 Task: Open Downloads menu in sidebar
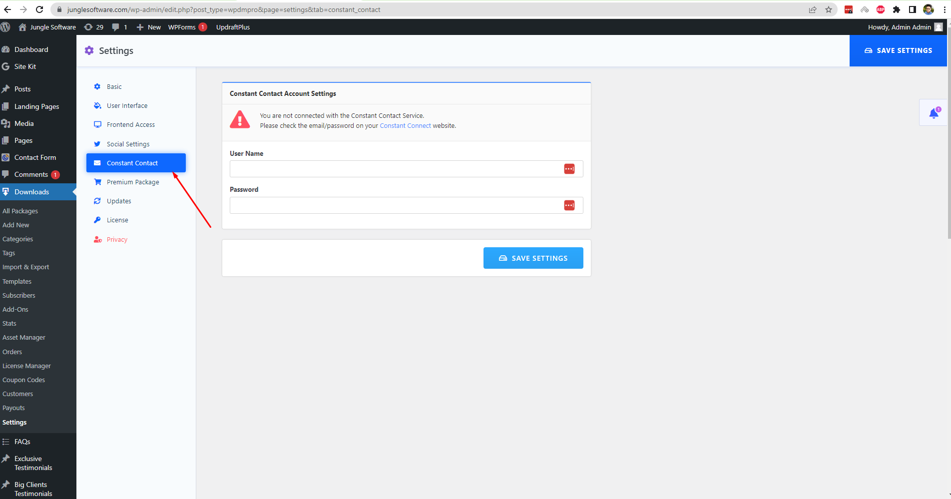click(x=38, y=192)
